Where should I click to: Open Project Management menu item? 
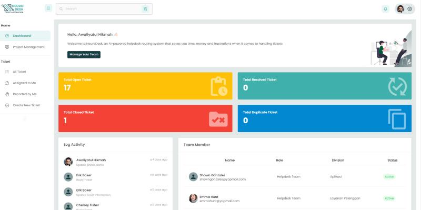click(25, 47)
